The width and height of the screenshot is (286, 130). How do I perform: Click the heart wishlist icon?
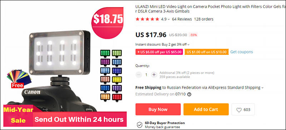point(239,110)
